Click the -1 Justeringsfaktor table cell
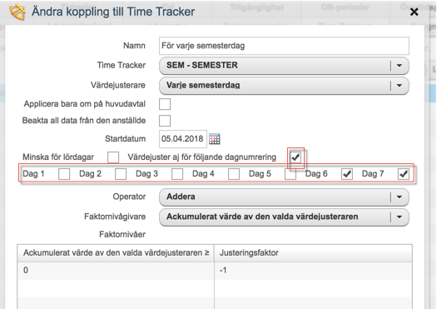Screen dimensions: 437x309 click(313, 270)
